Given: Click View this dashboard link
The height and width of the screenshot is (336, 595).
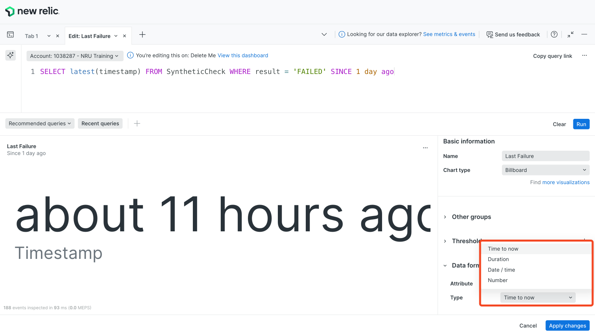Looking at the screenshot, I should pos(243,55).
